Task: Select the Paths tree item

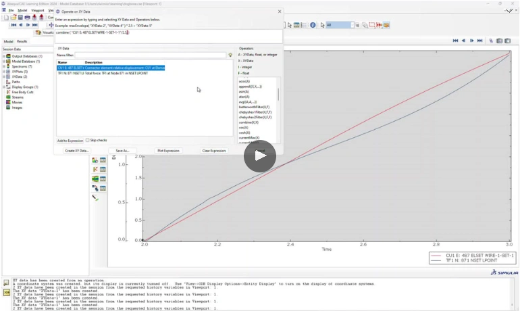Action: pos(16,82)
